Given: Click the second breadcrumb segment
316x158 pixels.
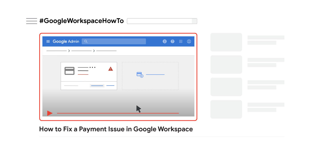Looking at the screenshot, I should (x=82, y=51).
